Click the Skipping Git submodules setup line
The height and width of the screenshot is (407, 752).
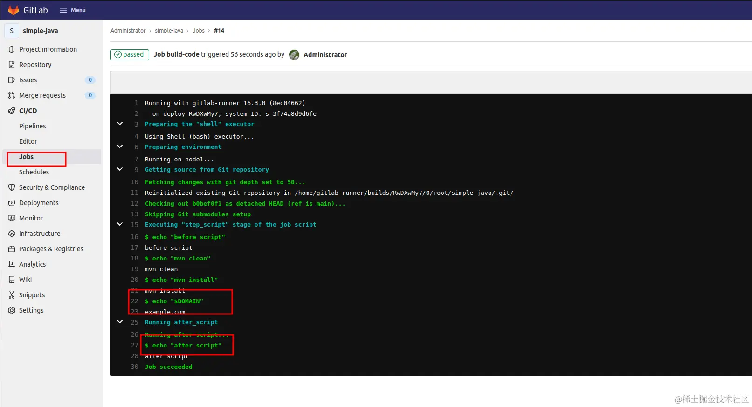(198, 214)
